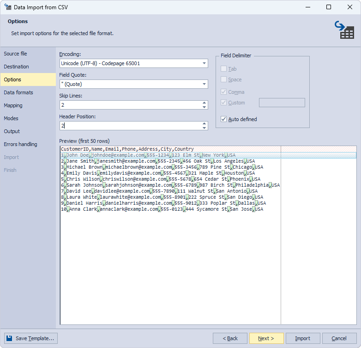This screenshot has width=361, height=348.
Task: Select the Chris Wilson preview row
Action: coord(208,179)
